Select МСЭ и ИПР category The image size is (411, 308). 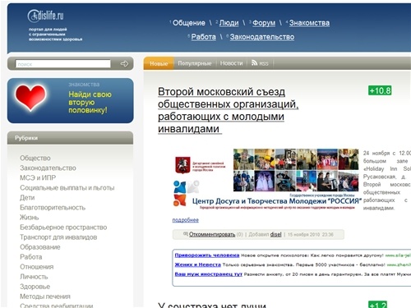pos(38,177)
